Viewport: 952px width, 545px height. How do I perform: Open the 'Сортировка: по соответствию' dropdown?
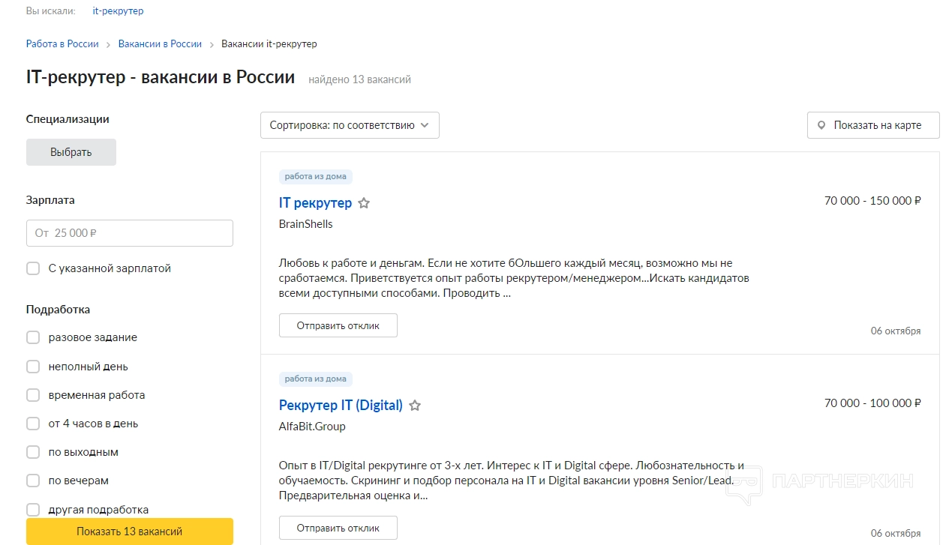(x=350, y=125)
